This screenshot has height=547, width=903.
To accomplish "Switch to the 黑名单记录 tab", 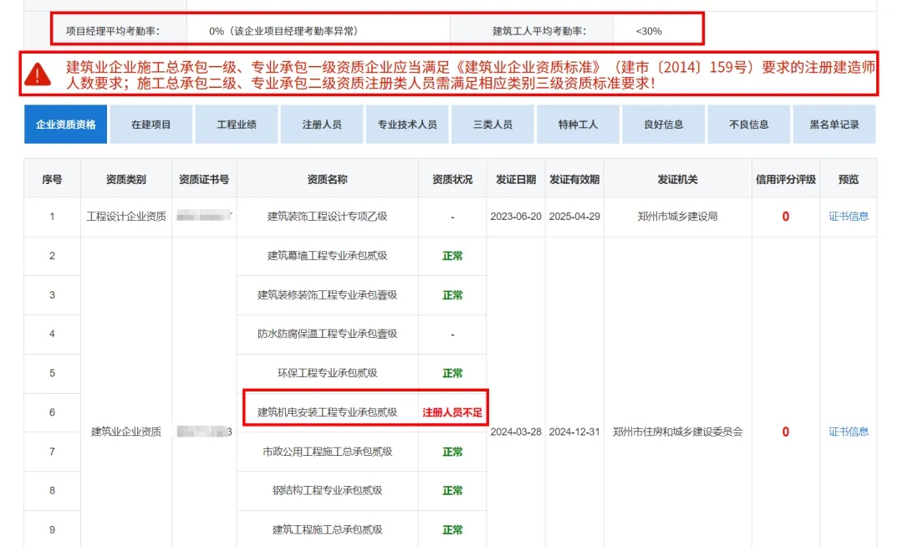I will [x=834, y=125].
